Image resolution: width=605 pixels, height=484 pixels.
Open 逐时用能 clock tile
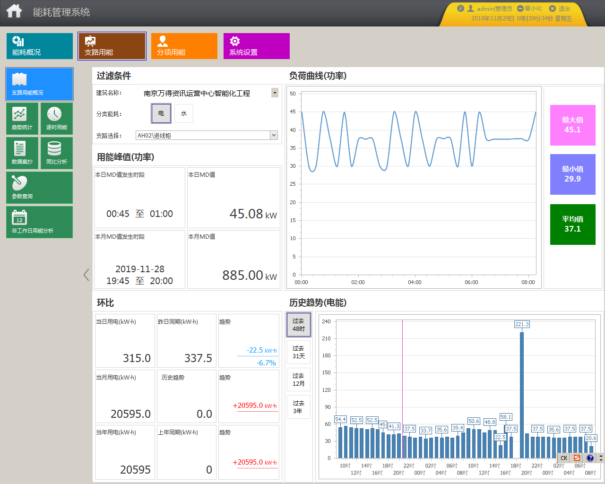click(x=57, y=119)
